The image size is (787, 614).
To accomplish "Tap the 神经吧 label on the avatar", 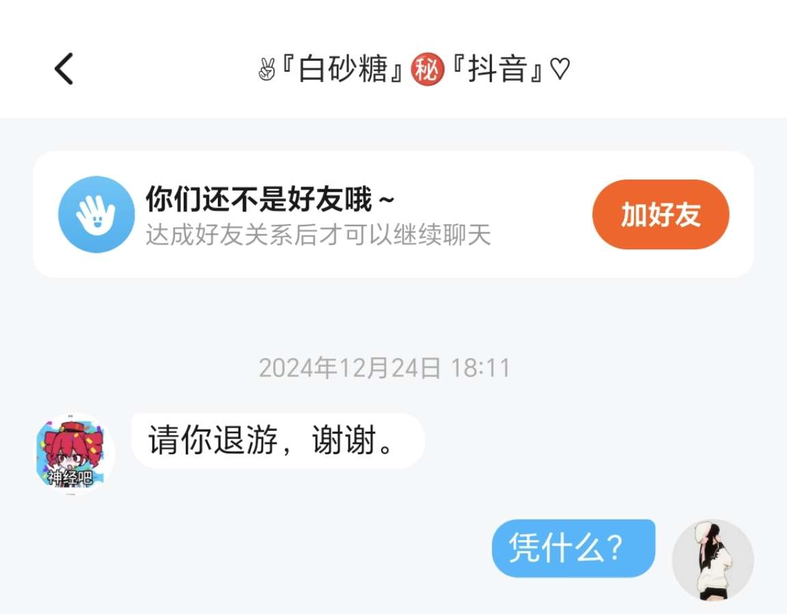I will pos(70,477).
